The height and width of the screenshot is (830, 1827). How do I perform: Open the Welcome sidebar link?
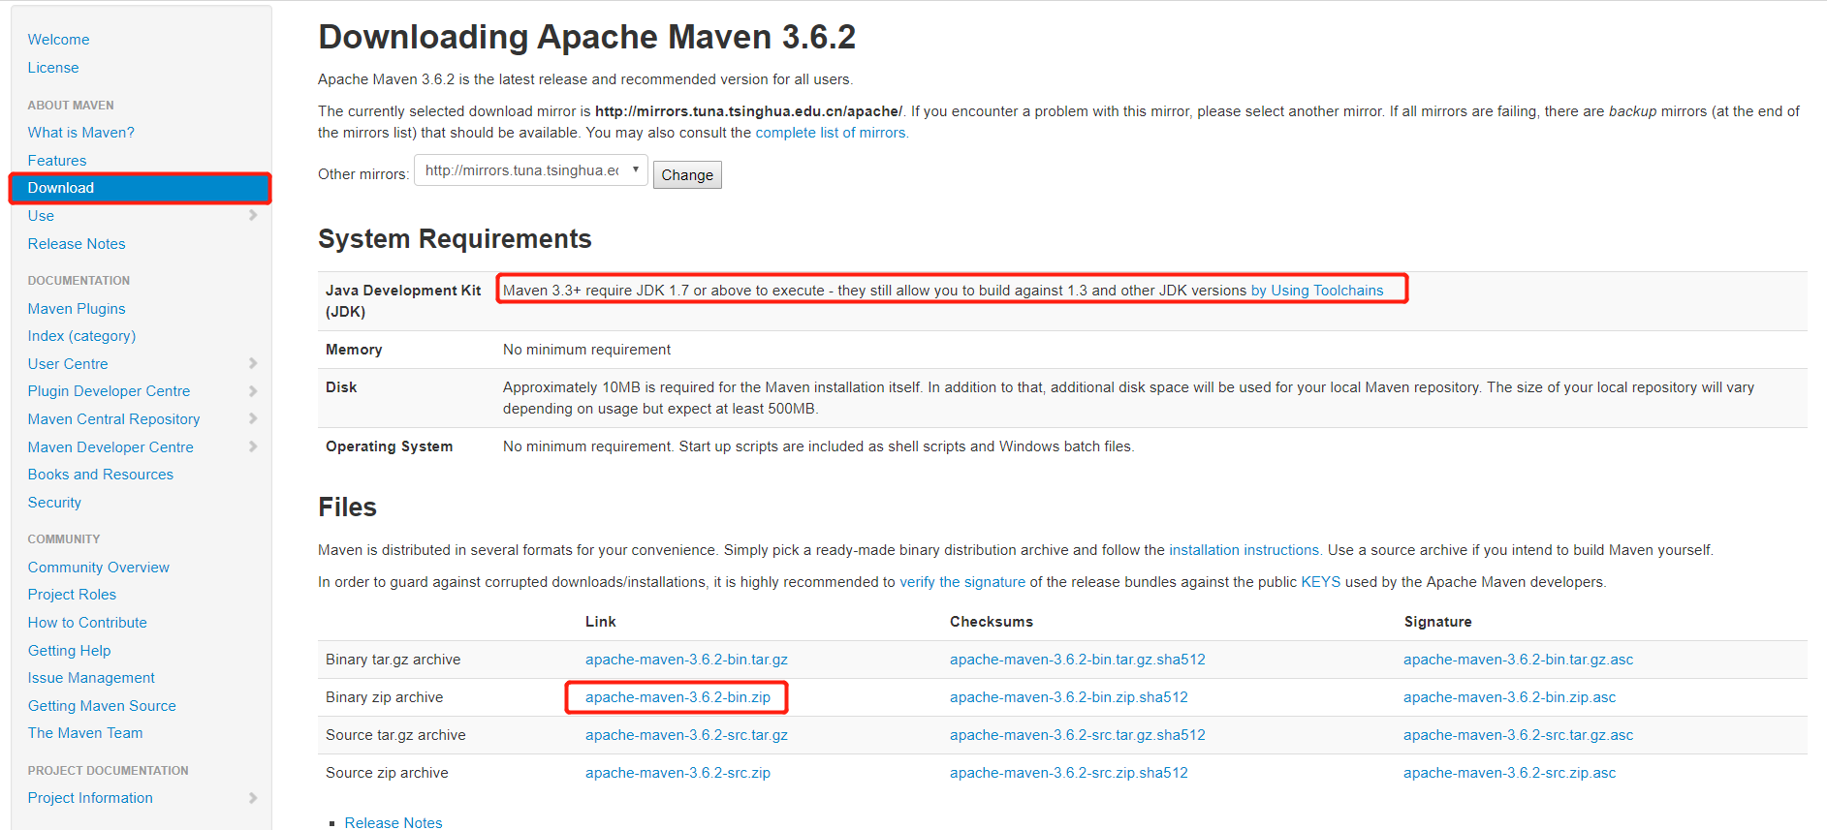(58, 40)
